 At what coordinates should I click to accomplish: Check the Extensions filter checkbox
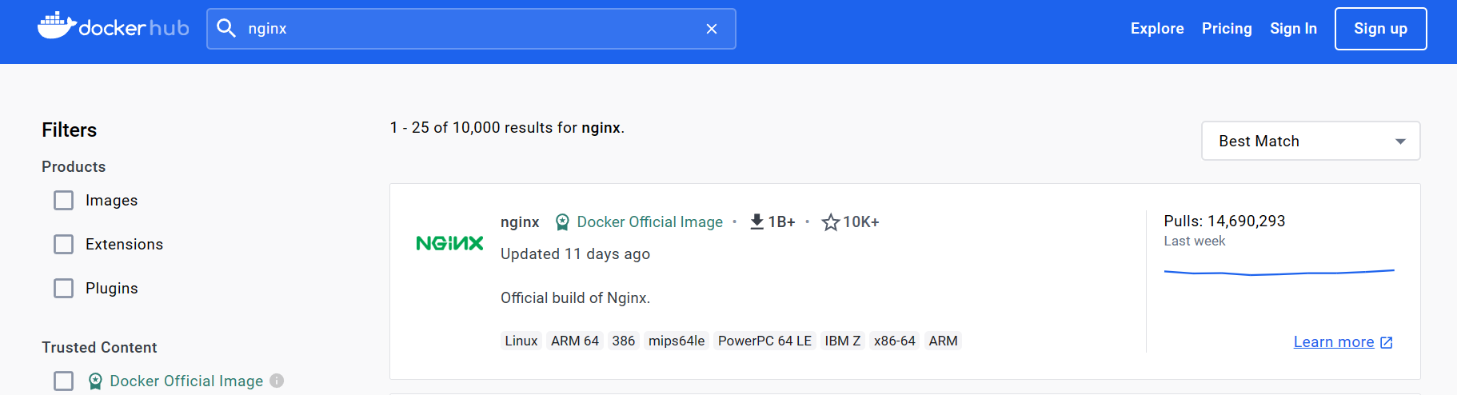(x=64, y=245)
